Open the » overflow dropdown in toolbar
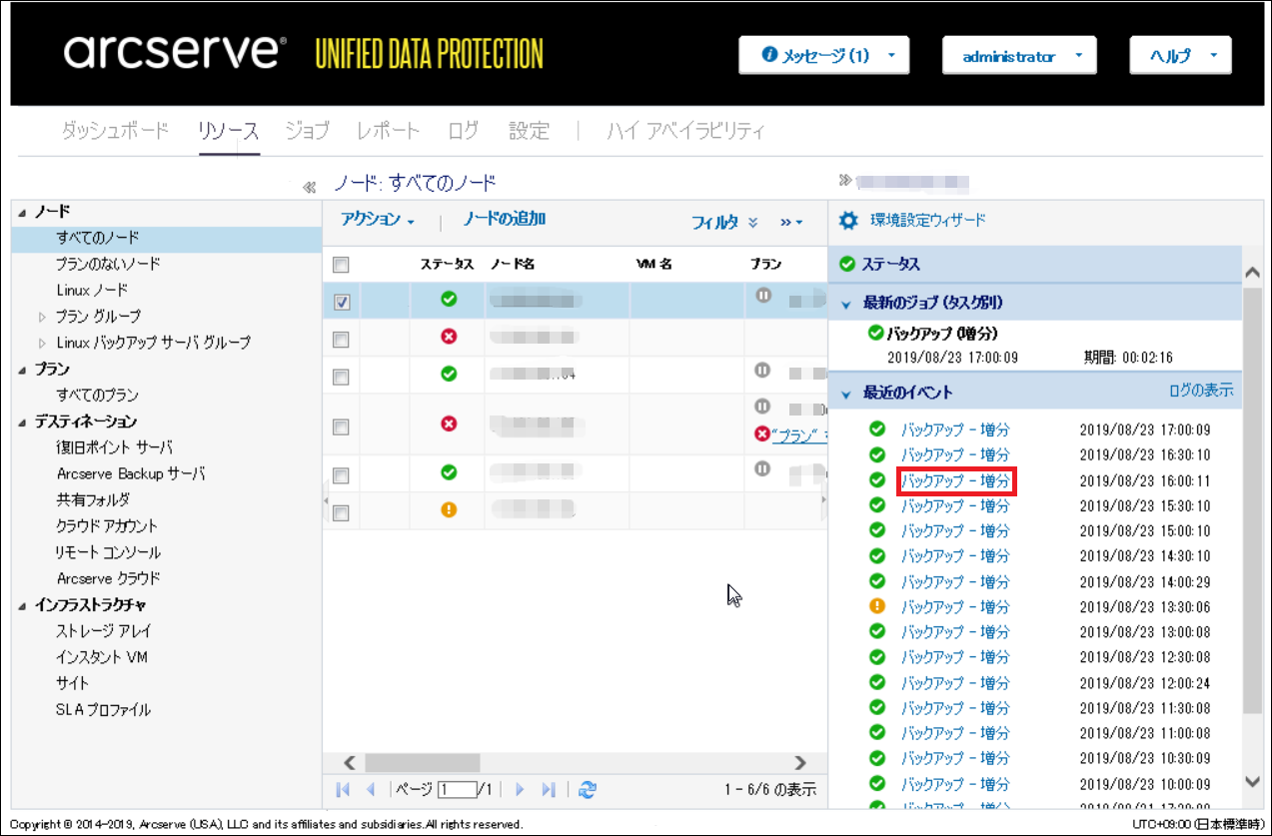The width and height of the screenshot is (1272, 836). coord(791,222)
